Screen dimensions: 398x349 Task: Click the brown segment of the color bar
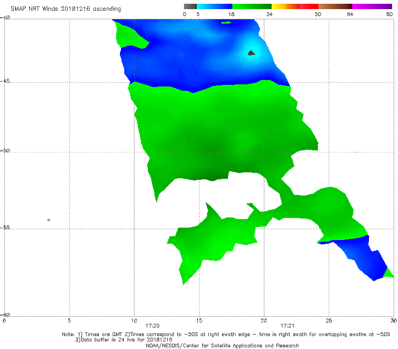[335, 6]
